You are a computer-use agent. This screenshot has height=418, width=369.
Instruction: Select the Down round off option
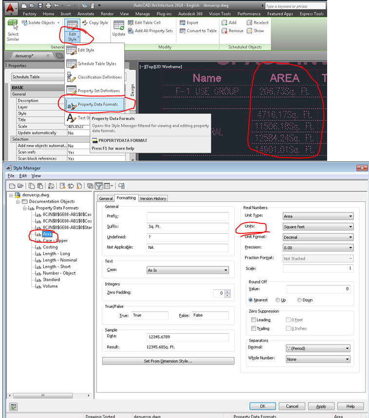(x=299, y=300)
